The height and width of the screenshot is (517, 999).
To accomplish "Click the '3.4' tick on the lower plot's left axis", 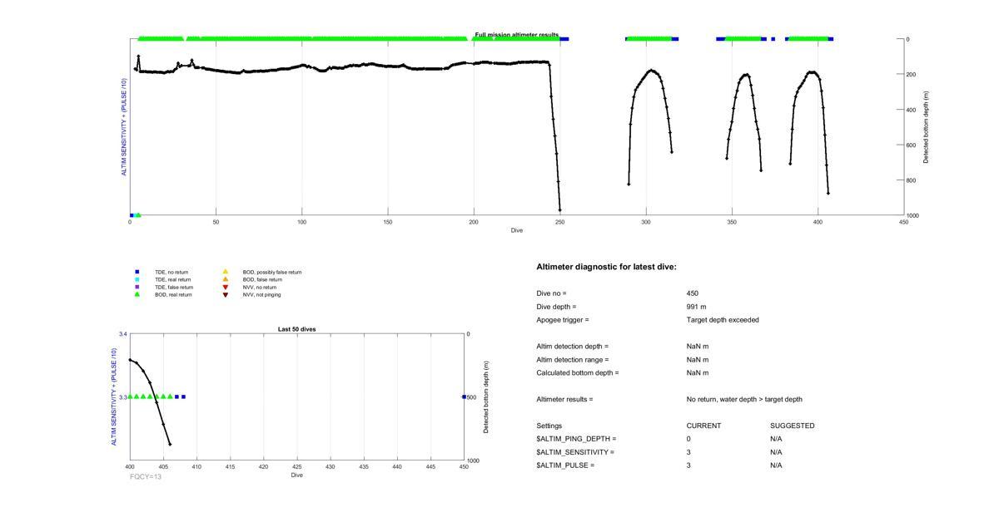I will point(123,333).
